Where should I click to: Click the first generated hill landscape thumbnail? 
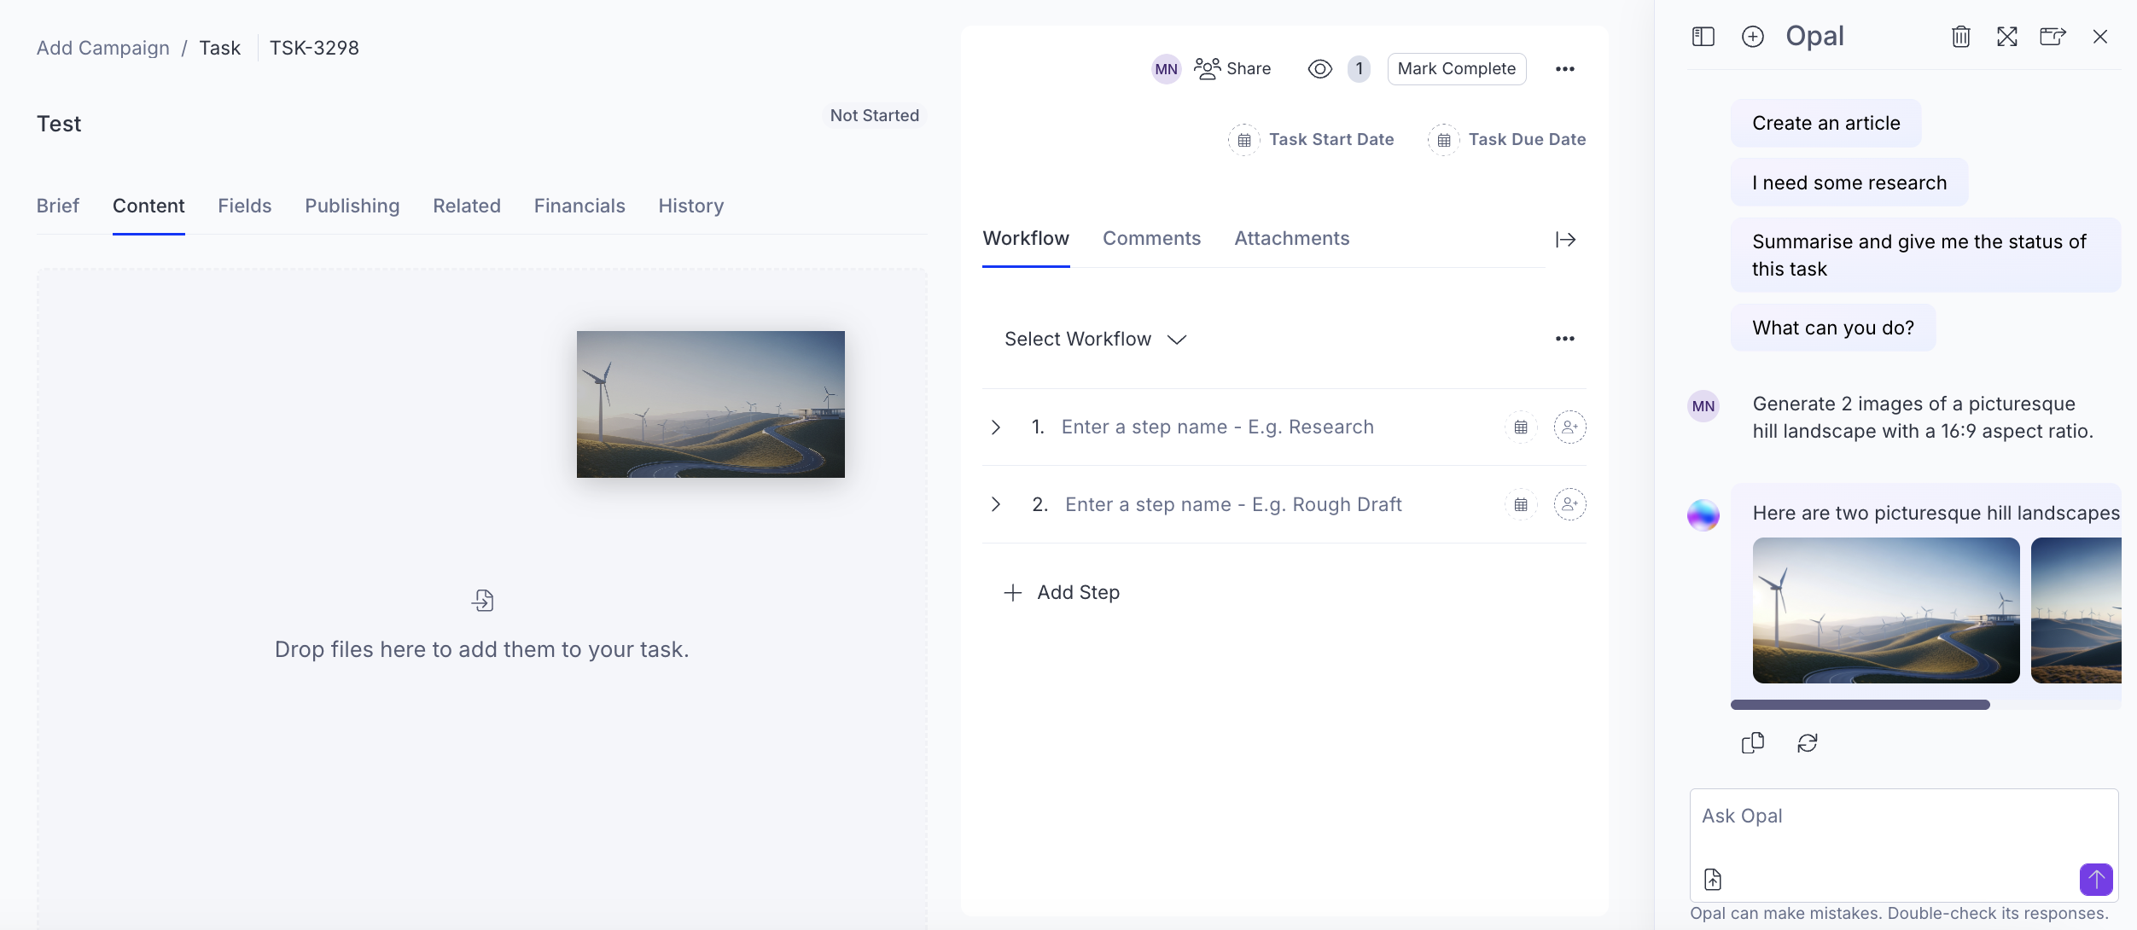pyautogui.click(x=1885, y=610)
